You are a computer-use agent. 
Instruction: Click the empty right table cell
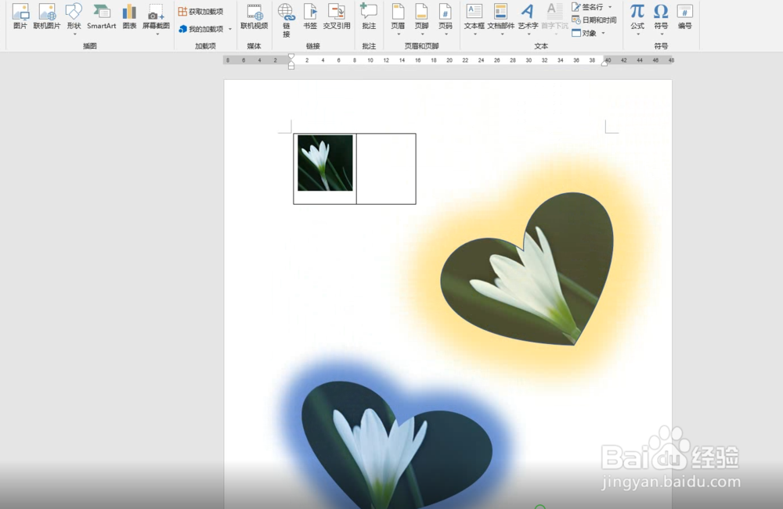pos(386,169)
